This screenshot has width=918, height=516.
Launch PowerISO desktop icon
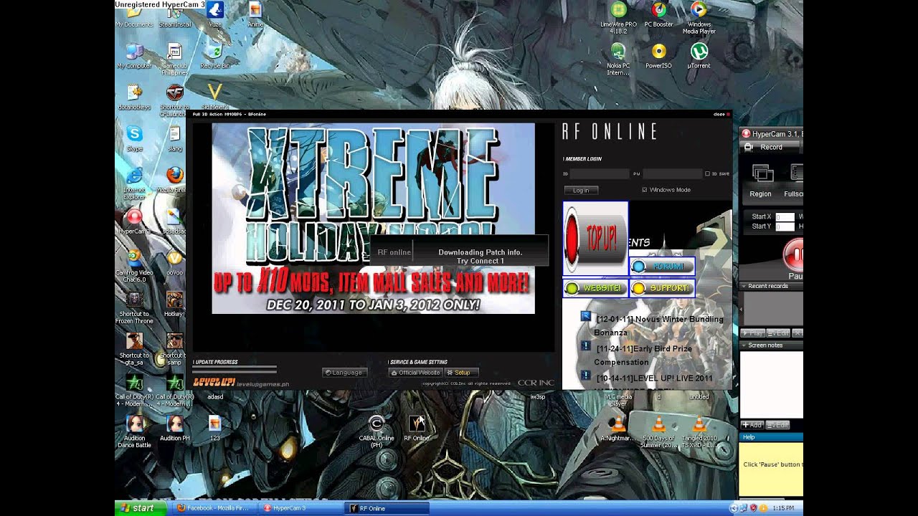tap(658, 56)
